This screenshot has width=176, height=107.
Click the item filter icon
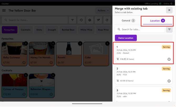pos(73,20)
